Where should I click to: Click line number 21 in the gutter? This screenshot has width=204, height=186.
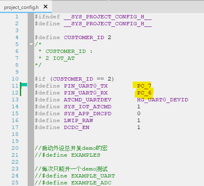(15, 155)
